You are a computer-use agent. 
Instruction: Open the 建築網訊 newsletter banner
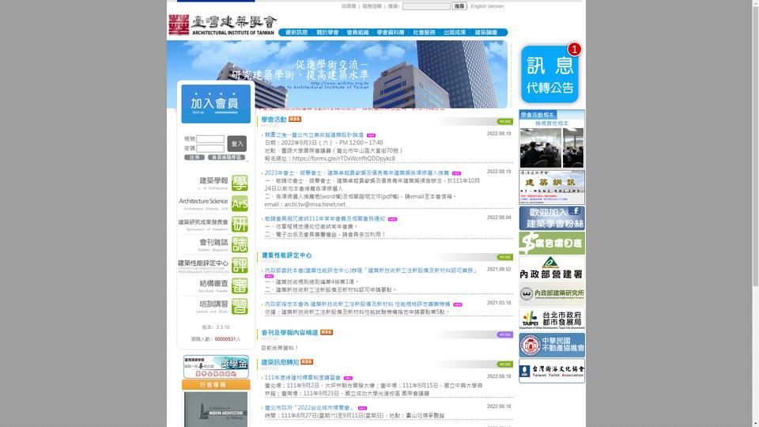click(x=552, y=187)
